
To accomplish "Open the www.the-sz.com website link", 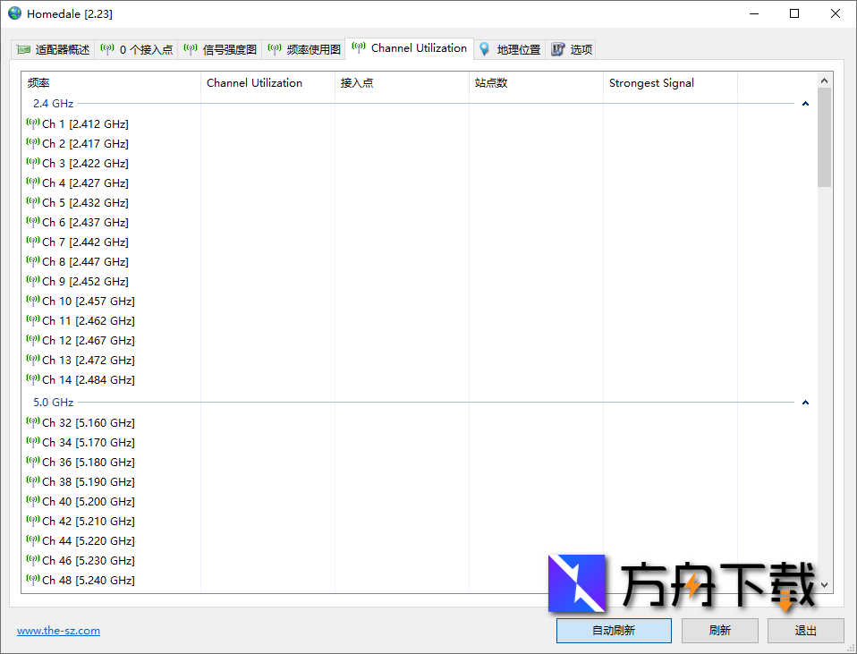I will (x=57, y=630).
